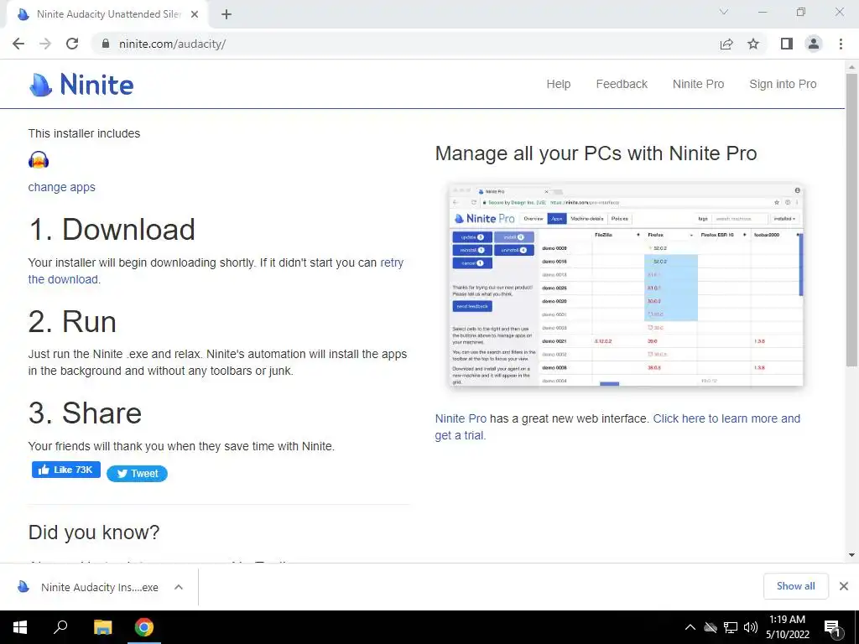
Task: Open the Feedback page
Action: 622,84
